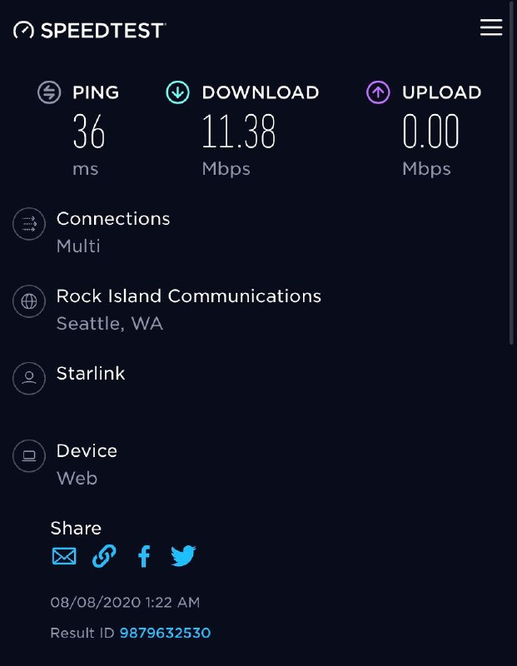The width and height of the screenshot is (517, 666).
Task: Click the Device web icon
Action: [28, 455]
